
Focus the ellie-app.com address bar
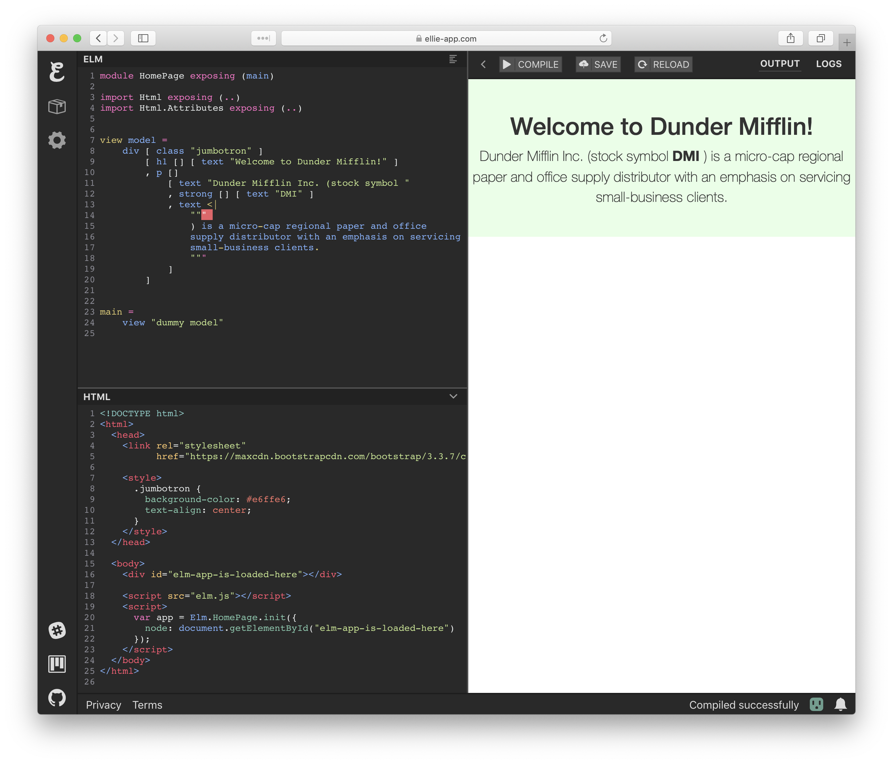(446, 38)
